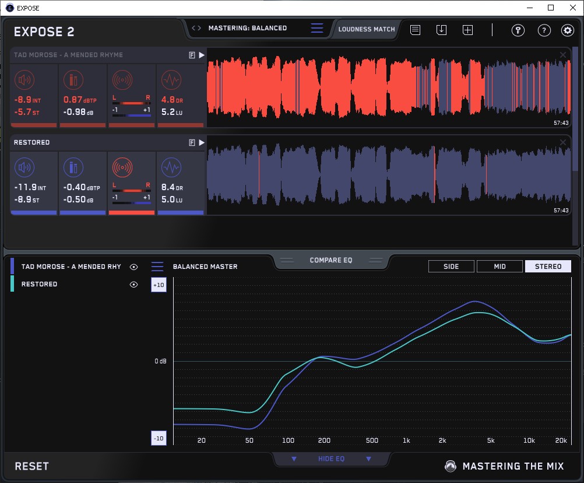Image resolution: width=584 pixels, height=483 pixels.
Task: Open the settings gear icon
Action: point(567,30)
